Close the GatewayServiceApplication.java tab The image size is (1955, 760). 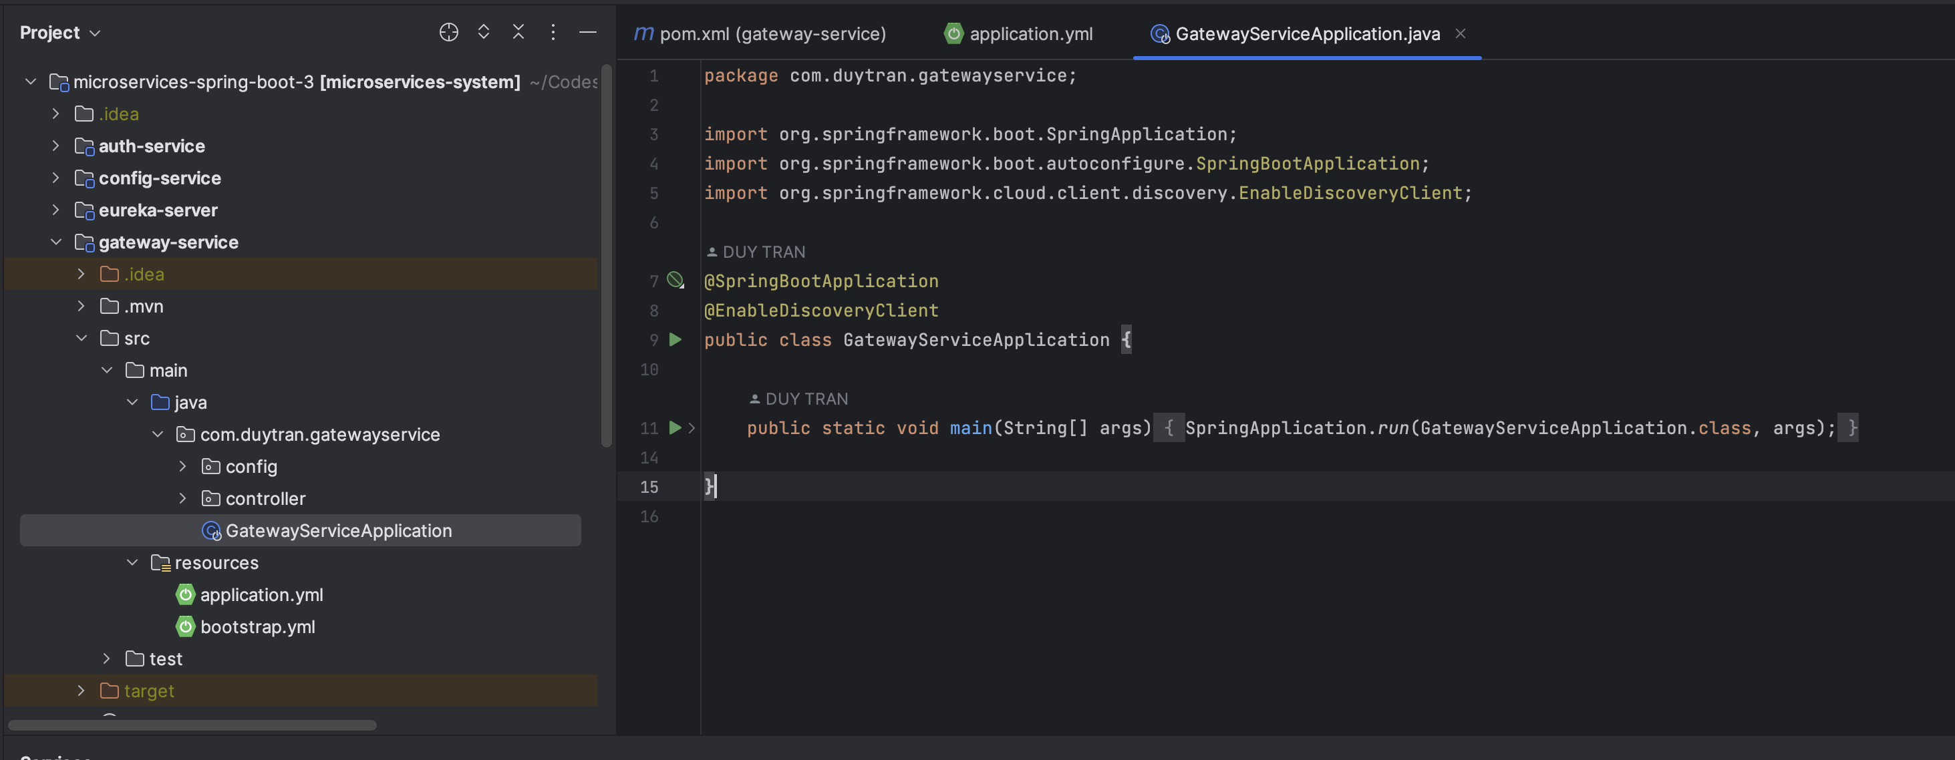(1461, 33)
